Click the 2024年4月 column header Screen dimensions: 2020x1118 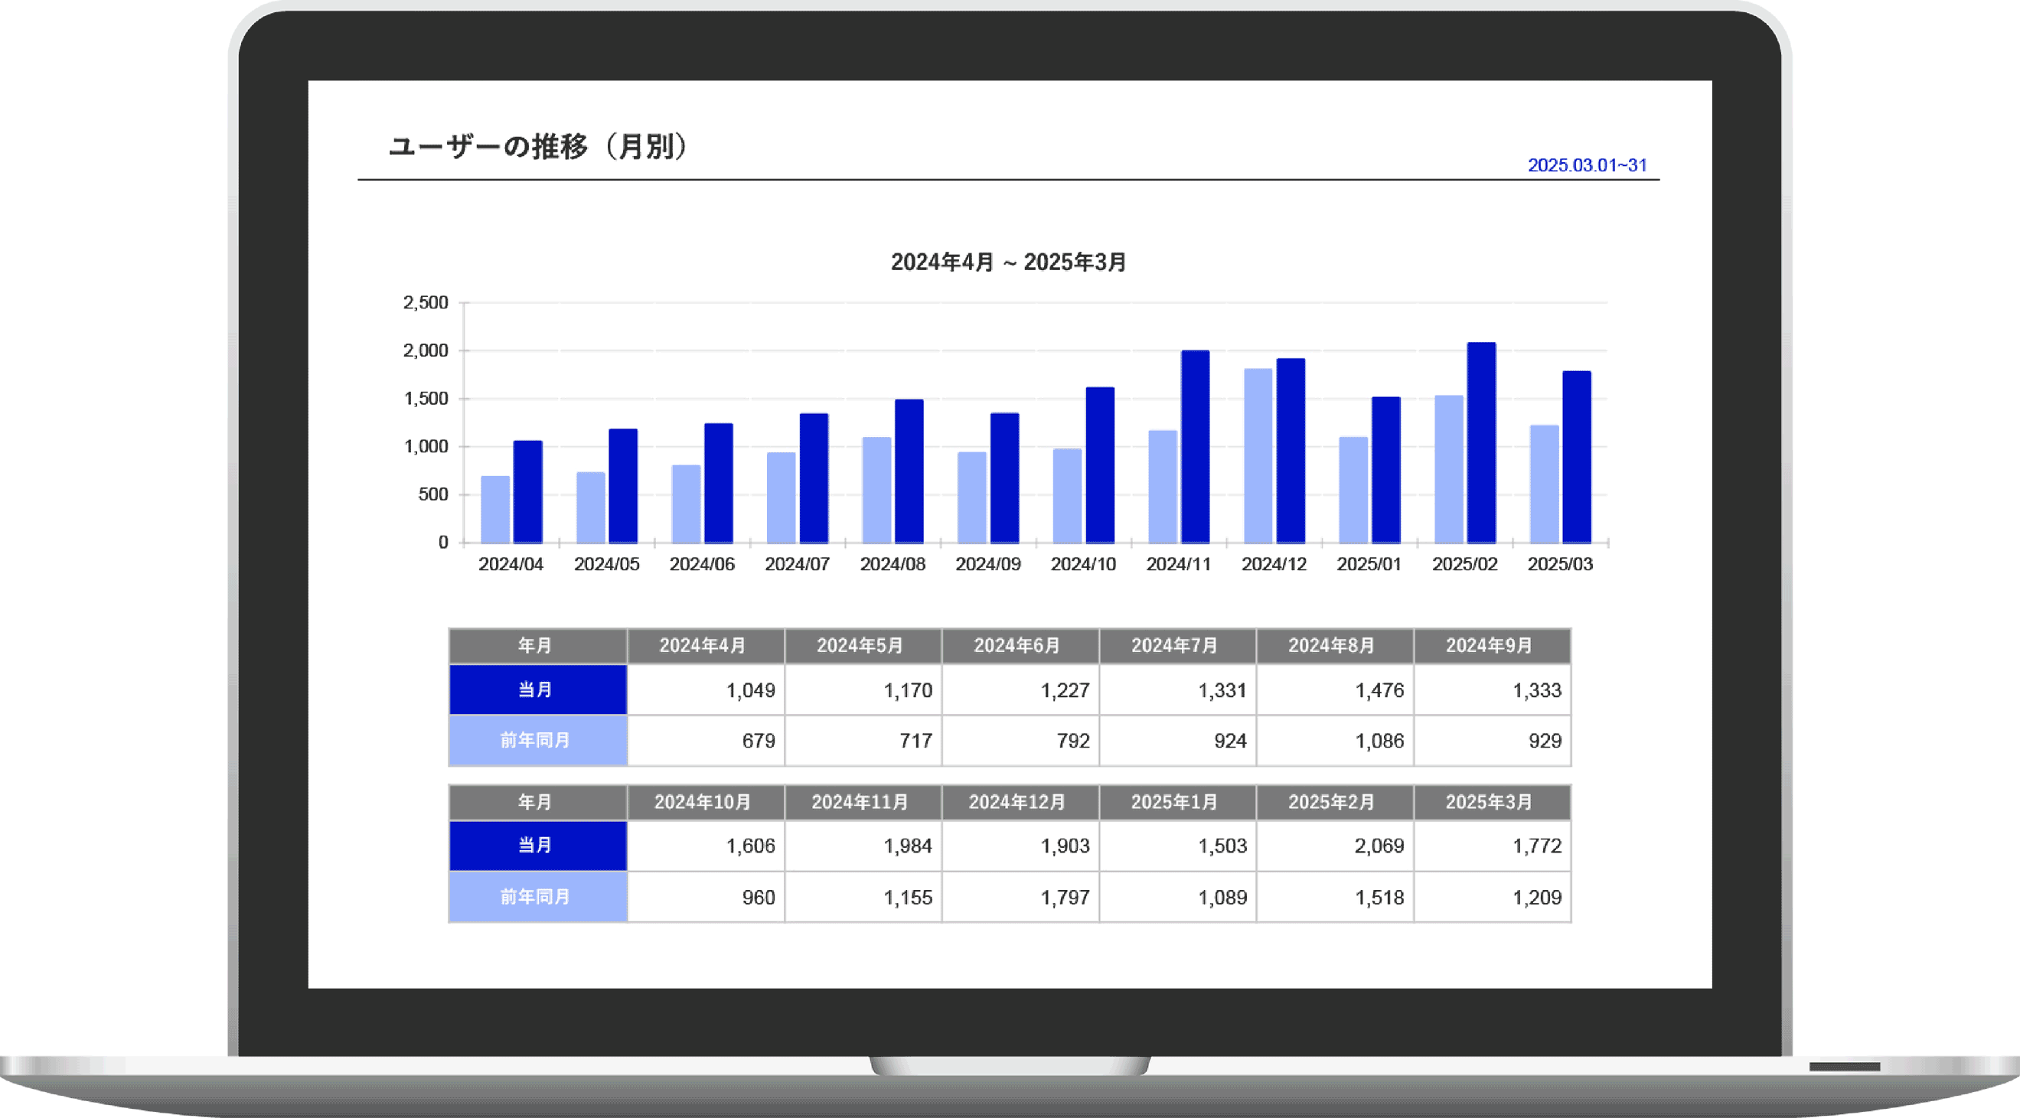click(x=706, y=646)
